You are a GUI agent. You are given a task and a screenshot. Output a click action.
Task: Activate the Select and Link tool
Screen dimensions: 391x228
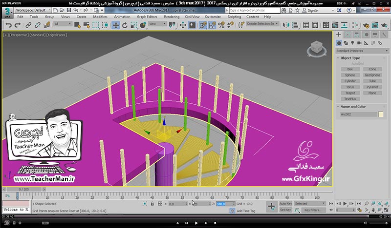point(28,25)
